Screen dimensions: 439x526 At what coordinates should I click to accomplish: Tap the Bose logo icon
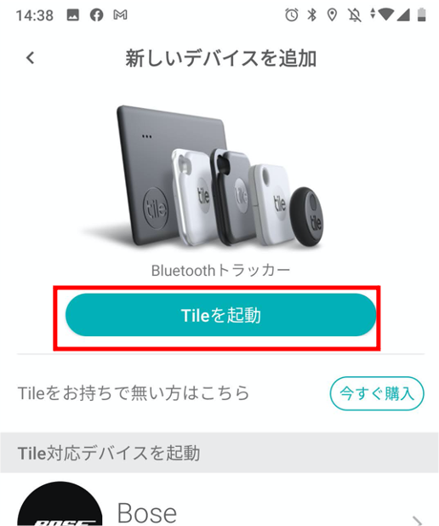tap(60, 505)
